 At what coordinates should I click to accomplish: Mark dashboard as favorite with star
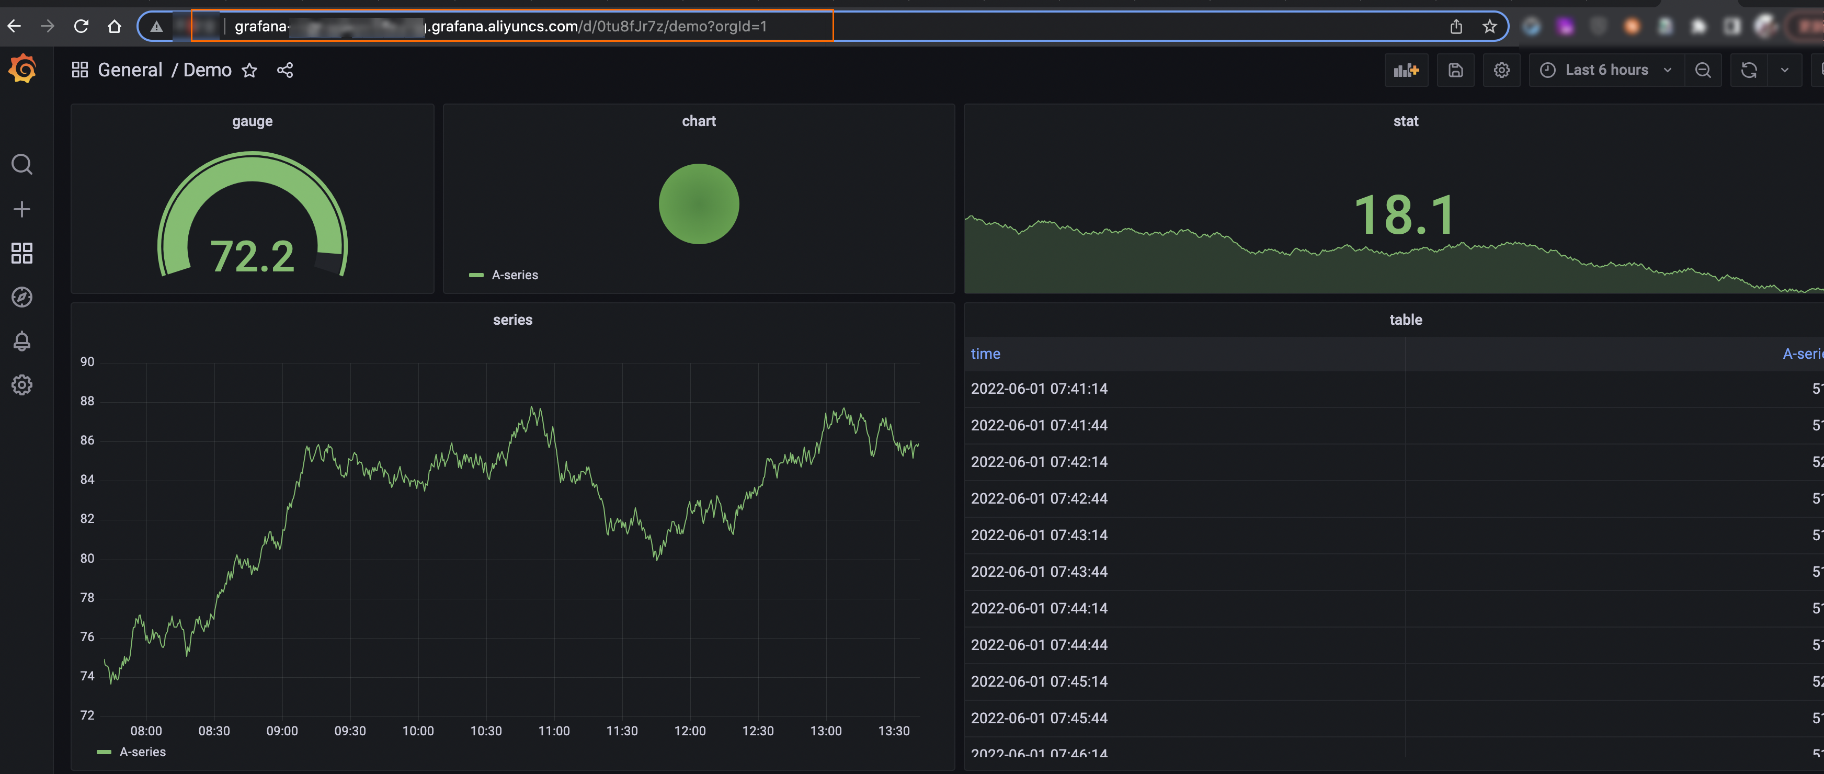tap(249, 70)
